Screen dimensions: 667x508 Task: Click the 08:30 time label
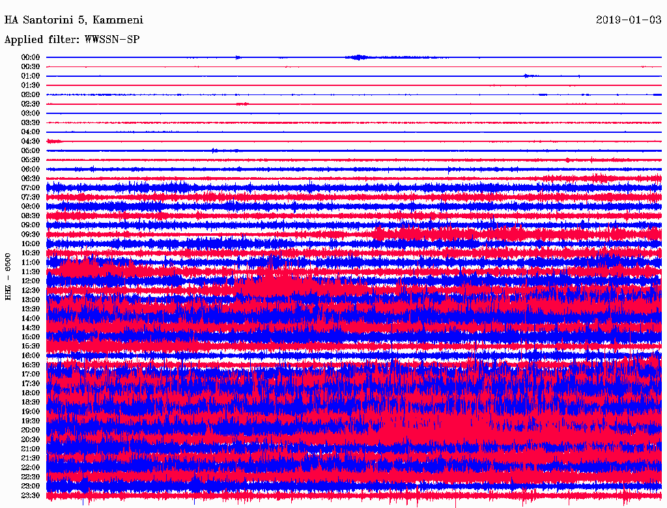pos(31,216)
